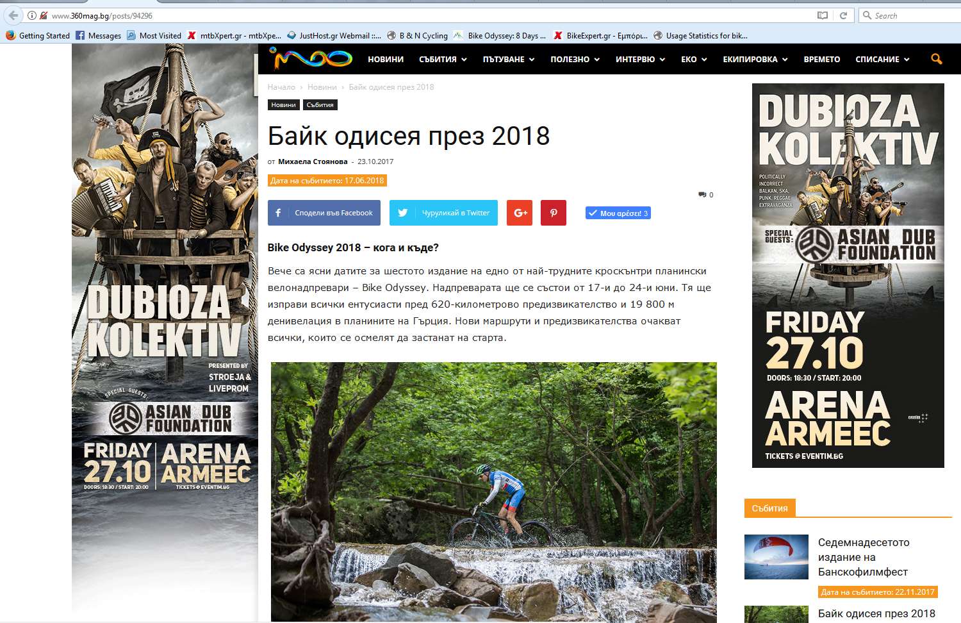Open Събития sidebar section header
This screenshot has height=623, width=961.
(x=769, y=508)
